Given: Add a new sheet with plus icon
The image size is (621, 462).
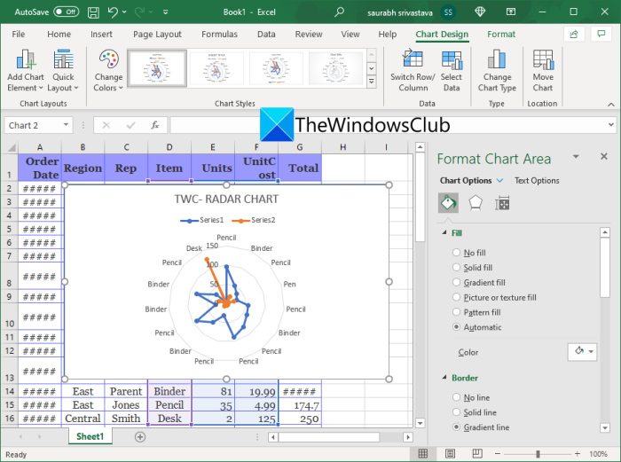Looking at the screenshot, I should 140,436.
